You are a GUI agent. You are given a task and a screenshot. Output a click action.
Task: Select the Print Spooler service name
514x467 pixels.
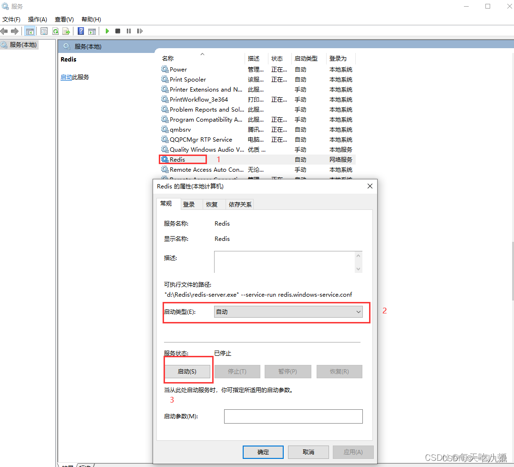coord(188,79)
